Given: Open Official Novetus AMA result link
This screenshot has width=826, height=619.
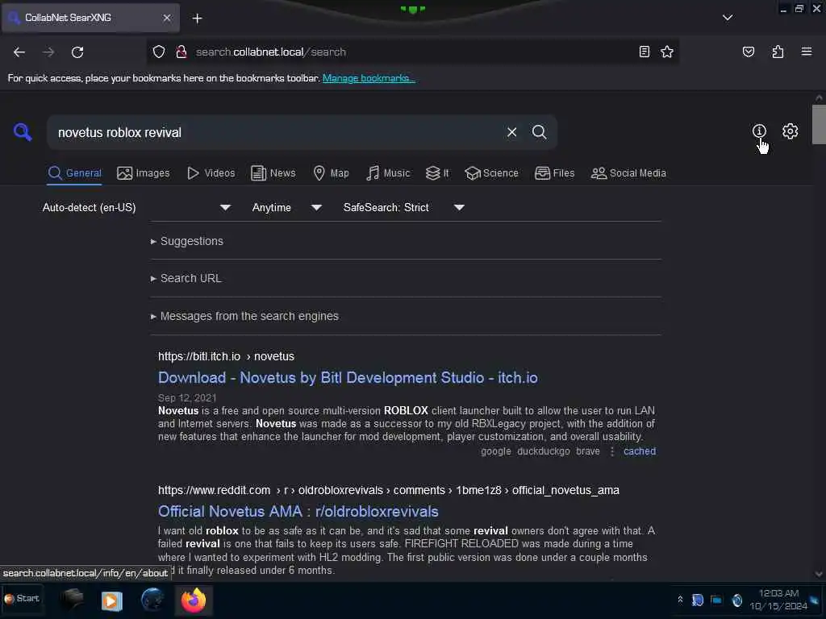Looking at the screenshot, I should [x=298, y=512].
